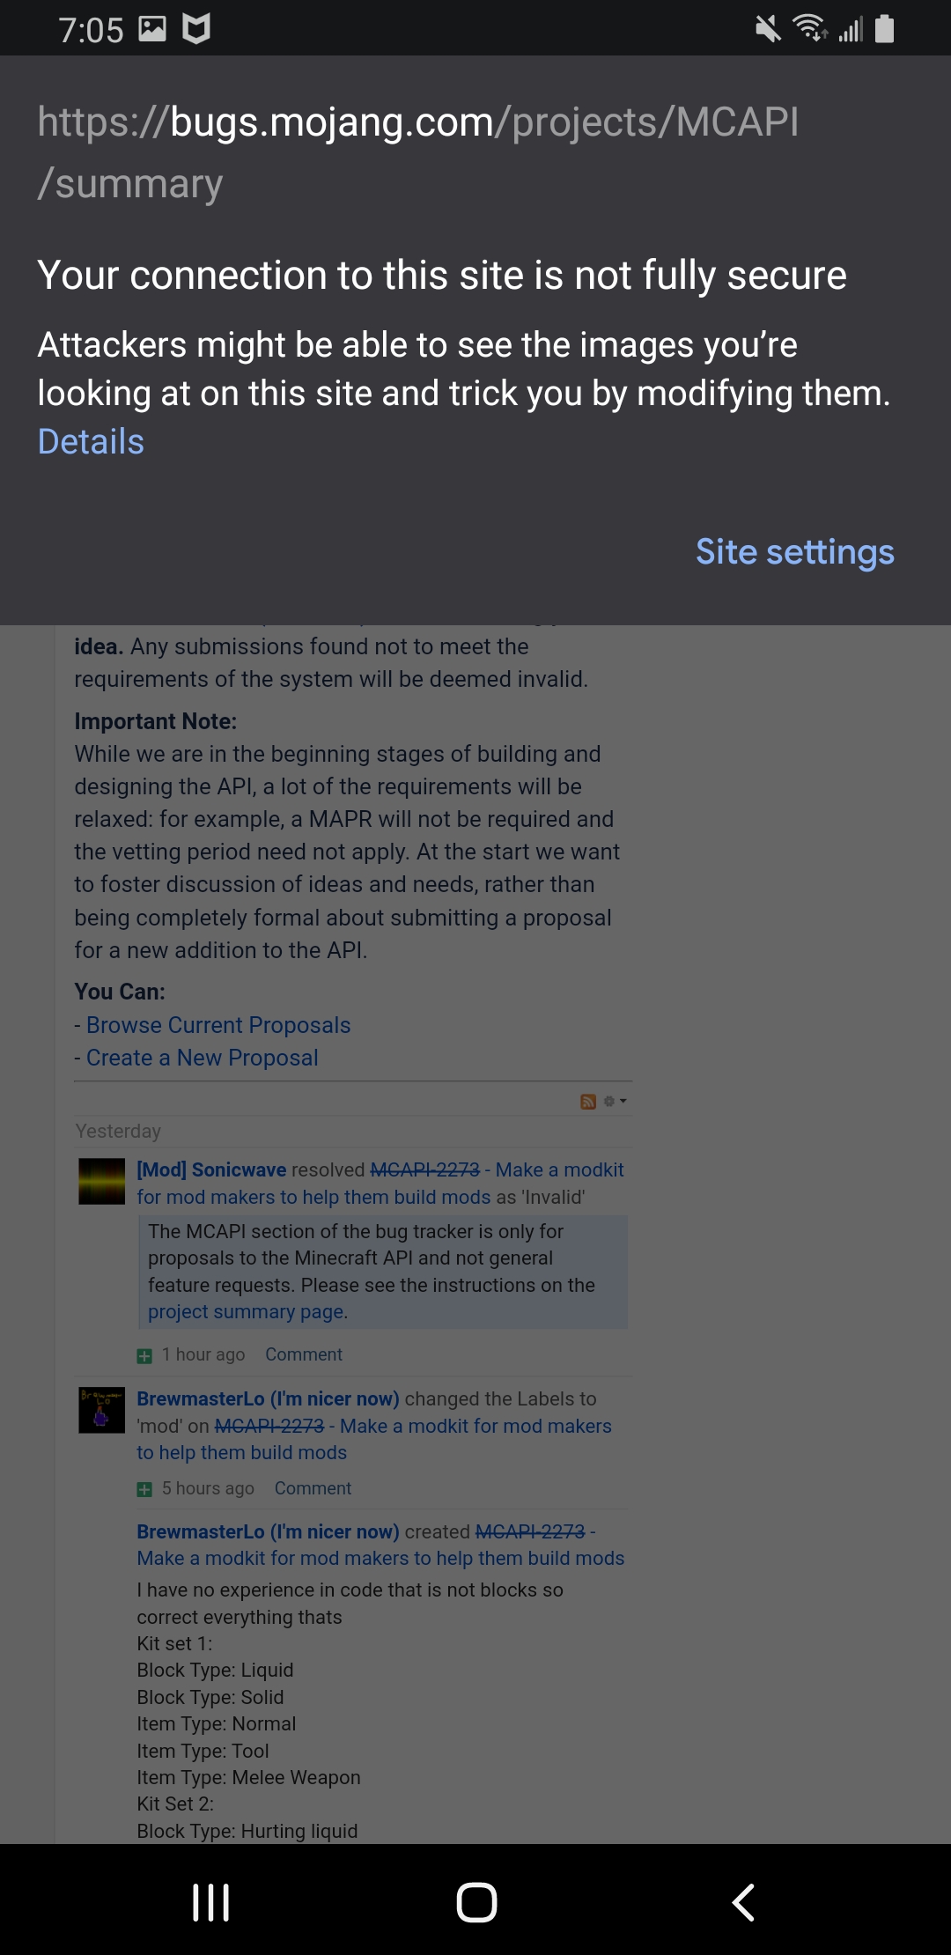The image size is (951, 1955).
Task: Open MCAPI-2273 link in resolved entry
Action: tap(424, 1169)
